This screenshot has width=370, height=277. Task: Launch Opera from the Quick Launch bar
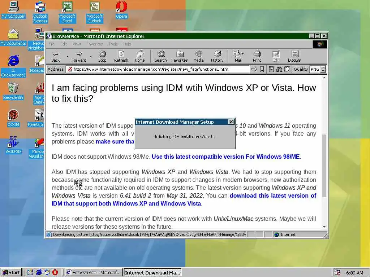(55, 273)
